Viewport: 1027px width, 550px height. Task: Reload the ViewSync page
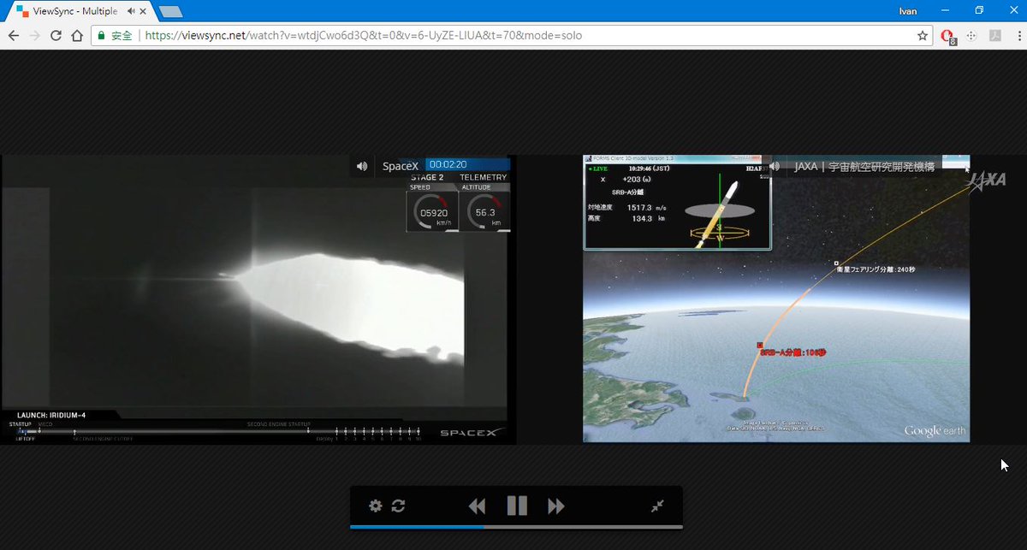pyautogui.click(x=56, y=36)
